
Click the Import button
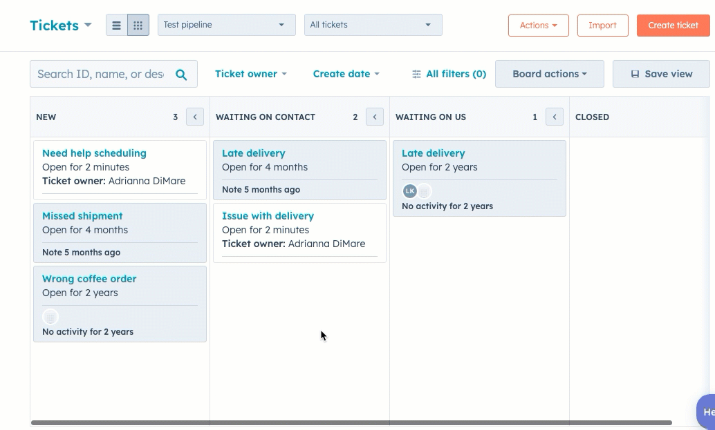tap(602, 26)
